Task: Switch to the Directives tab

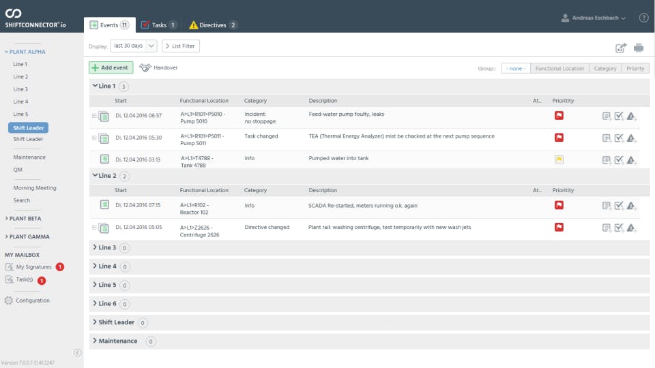Action: [212, 25]
